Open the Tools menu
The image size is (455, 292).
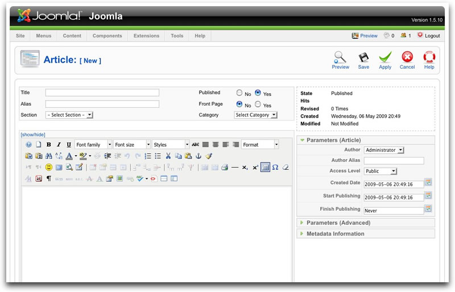177,36
